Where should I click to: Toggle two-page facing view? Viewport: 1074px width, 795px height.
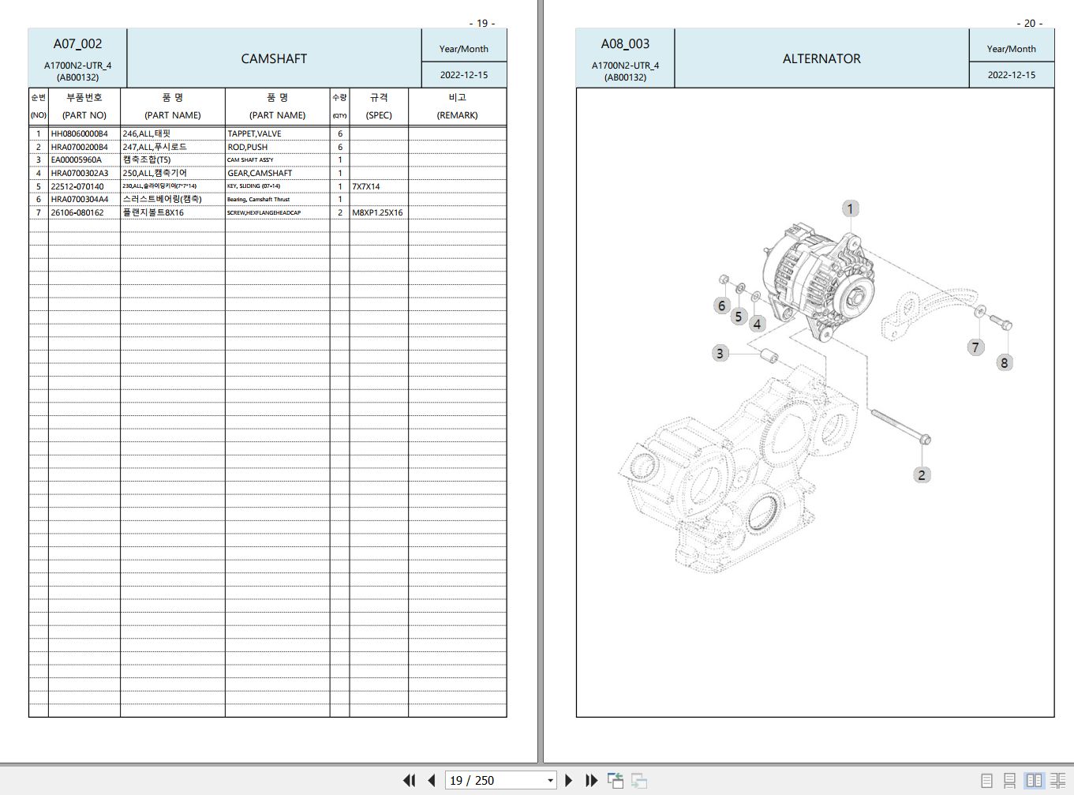(1034, 781)
